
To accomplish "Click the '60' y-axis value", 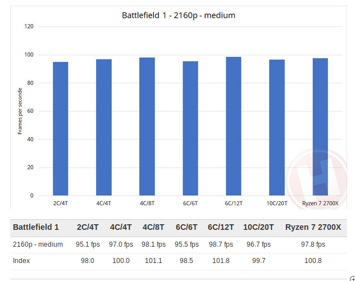I will pyautogui.click(x=30, y=111).
